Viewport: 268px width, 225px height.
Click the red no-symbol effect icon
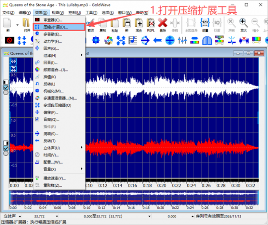(9, 40)
